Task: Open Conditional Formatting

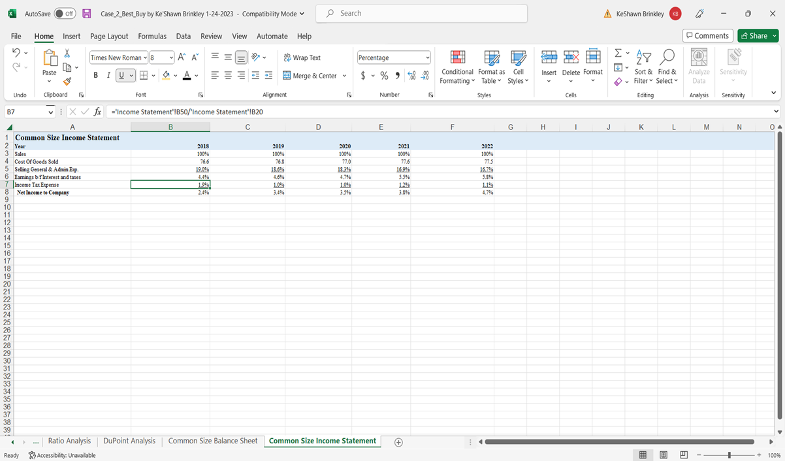Action: pyautogui.click(x=457, y=66)
